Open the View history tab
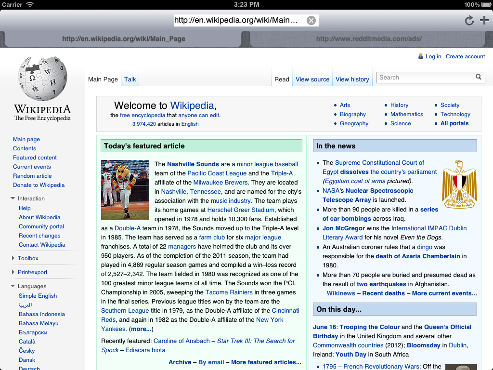 352,79
